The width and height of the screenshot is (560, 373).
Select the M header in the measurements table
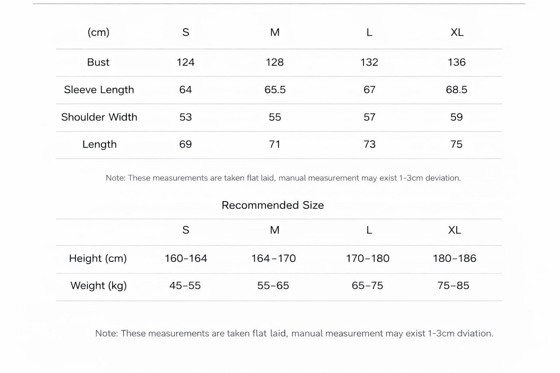[275, 32]
